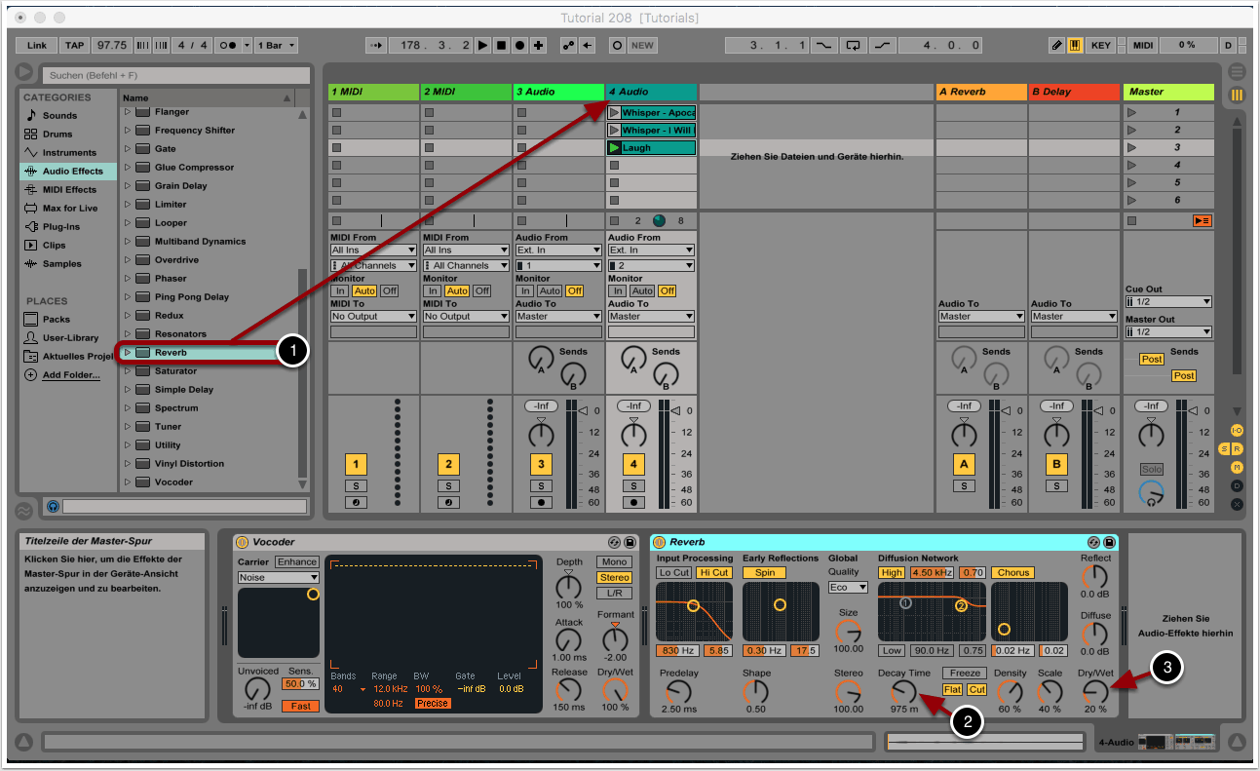Open the Vocoder Carrier Noise dropdown
Image resolution: width=1260 pixels, height=771 pixels.
(x=279, y=578)
